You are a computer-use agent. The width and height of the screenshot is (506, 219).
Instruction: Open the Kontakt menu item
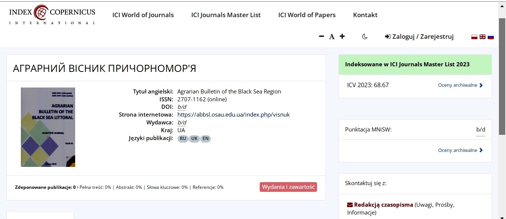click(x=365, y=15)
